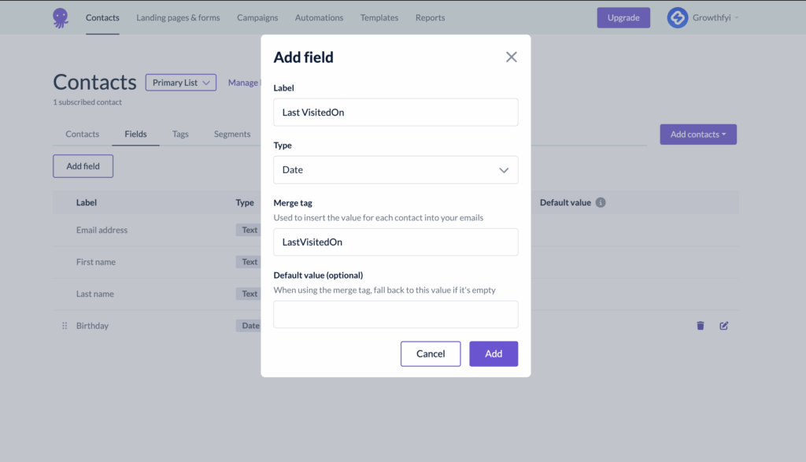
Task: Cancel the Add field dialog
Action: (x=431, y=353)
